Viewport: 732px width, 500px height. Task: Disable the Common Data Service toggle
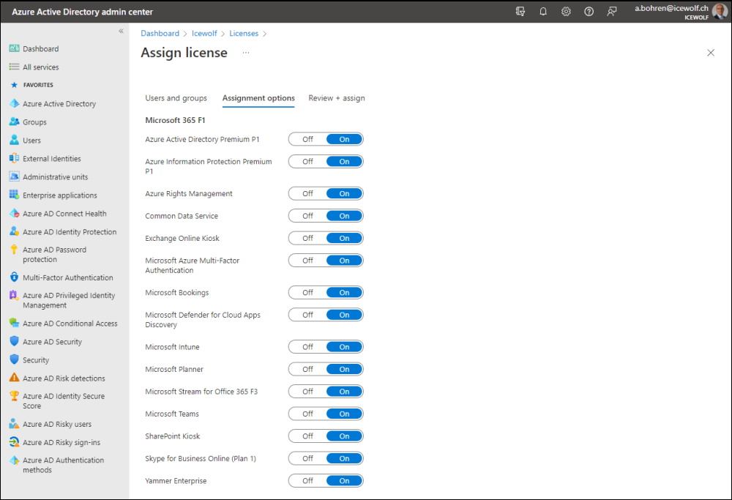(x=307, y=216)
